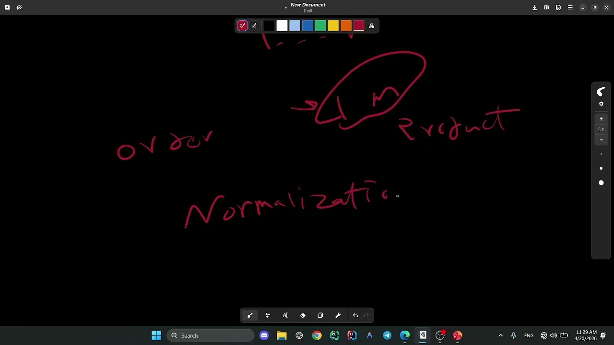
Task: Pick the crimson red color swatch
Action: click(359, 26)
